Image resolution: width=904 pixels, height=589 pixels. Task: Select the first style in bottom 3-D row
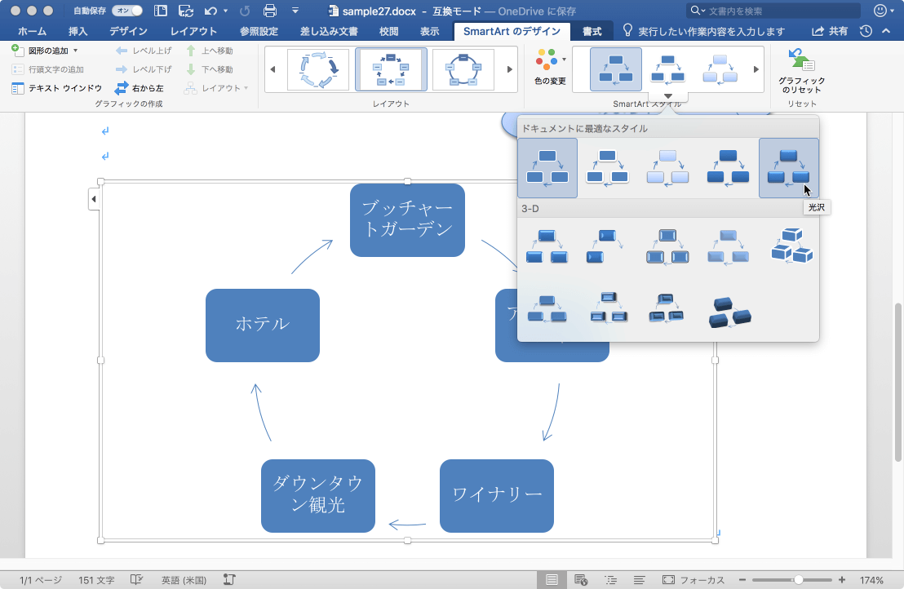pyautogui.click(x=547, y=310)
